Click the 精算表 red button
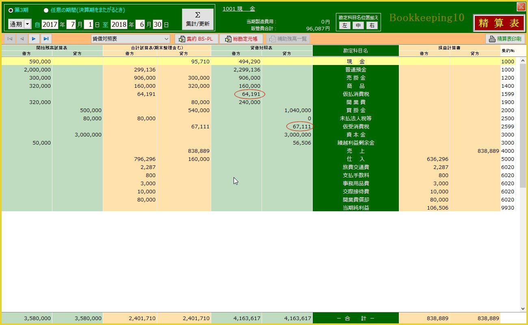This screenshot has height=325, width=528. 499,23
